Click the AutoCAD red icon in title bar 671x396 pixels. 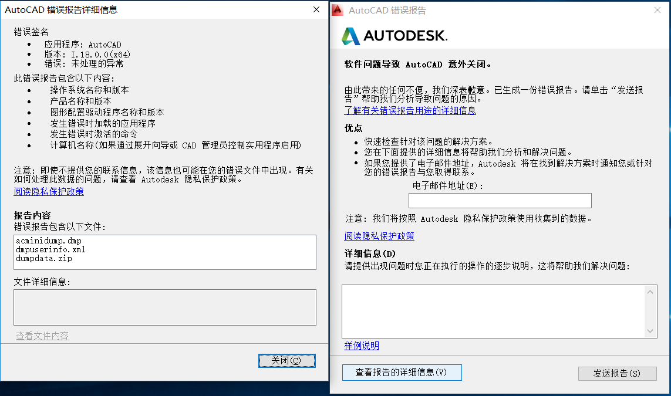(338, 10)
